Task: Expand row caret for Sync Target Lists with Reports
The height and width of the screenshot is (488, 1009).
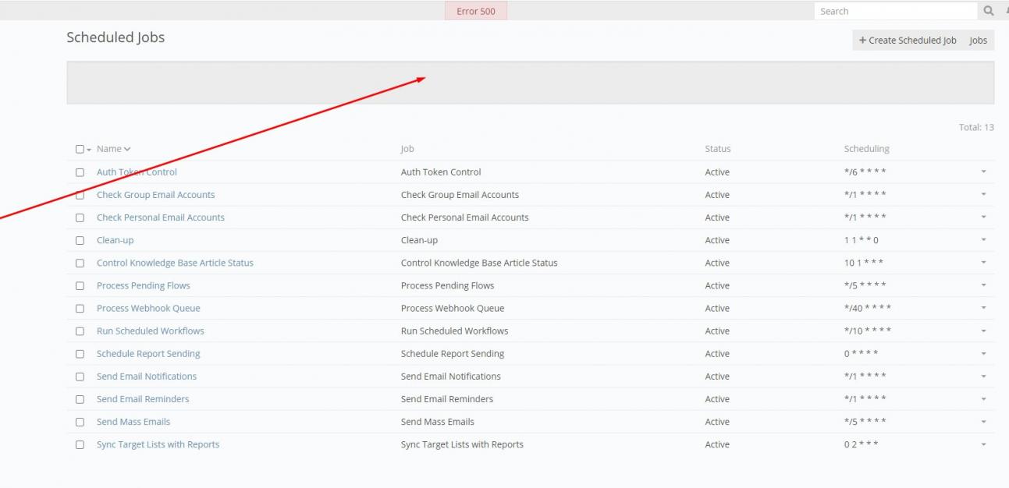Action: point(983,444)
